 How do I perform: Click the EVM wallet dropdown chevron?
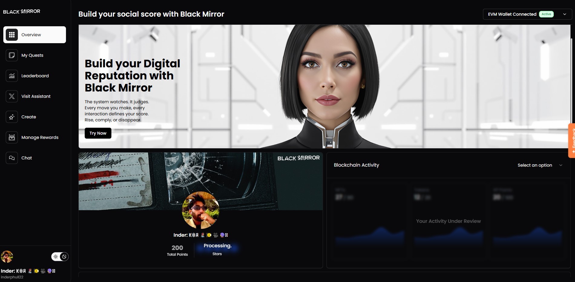[565, 14]
